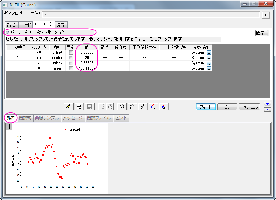Click the S undo-arrow icon

click(132, 107)
